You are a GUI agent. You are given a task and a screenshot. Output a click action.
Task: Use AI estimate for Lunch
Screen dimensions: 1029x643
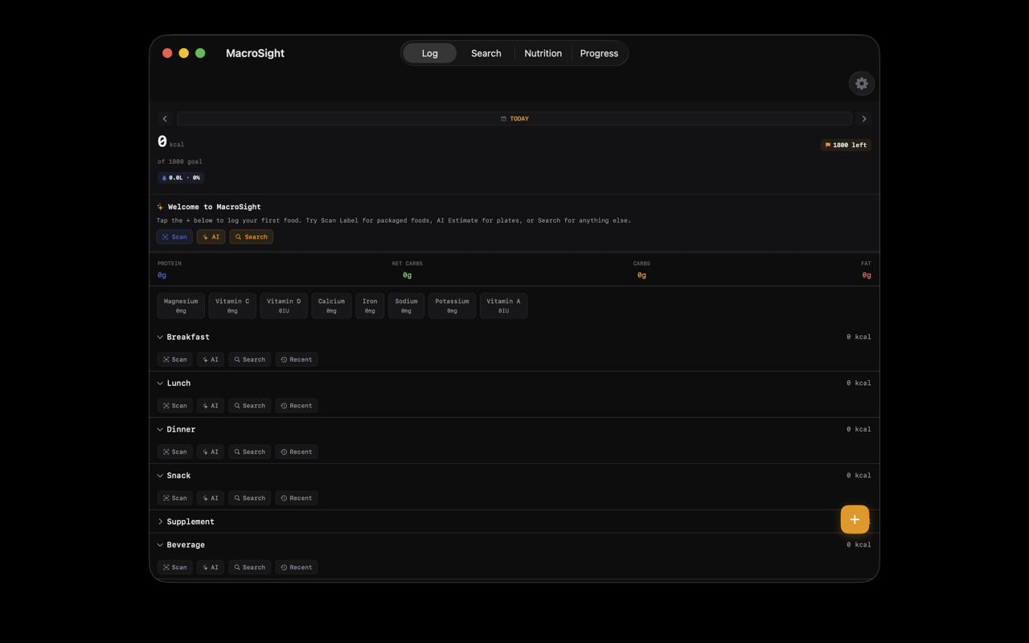(211, 406)
